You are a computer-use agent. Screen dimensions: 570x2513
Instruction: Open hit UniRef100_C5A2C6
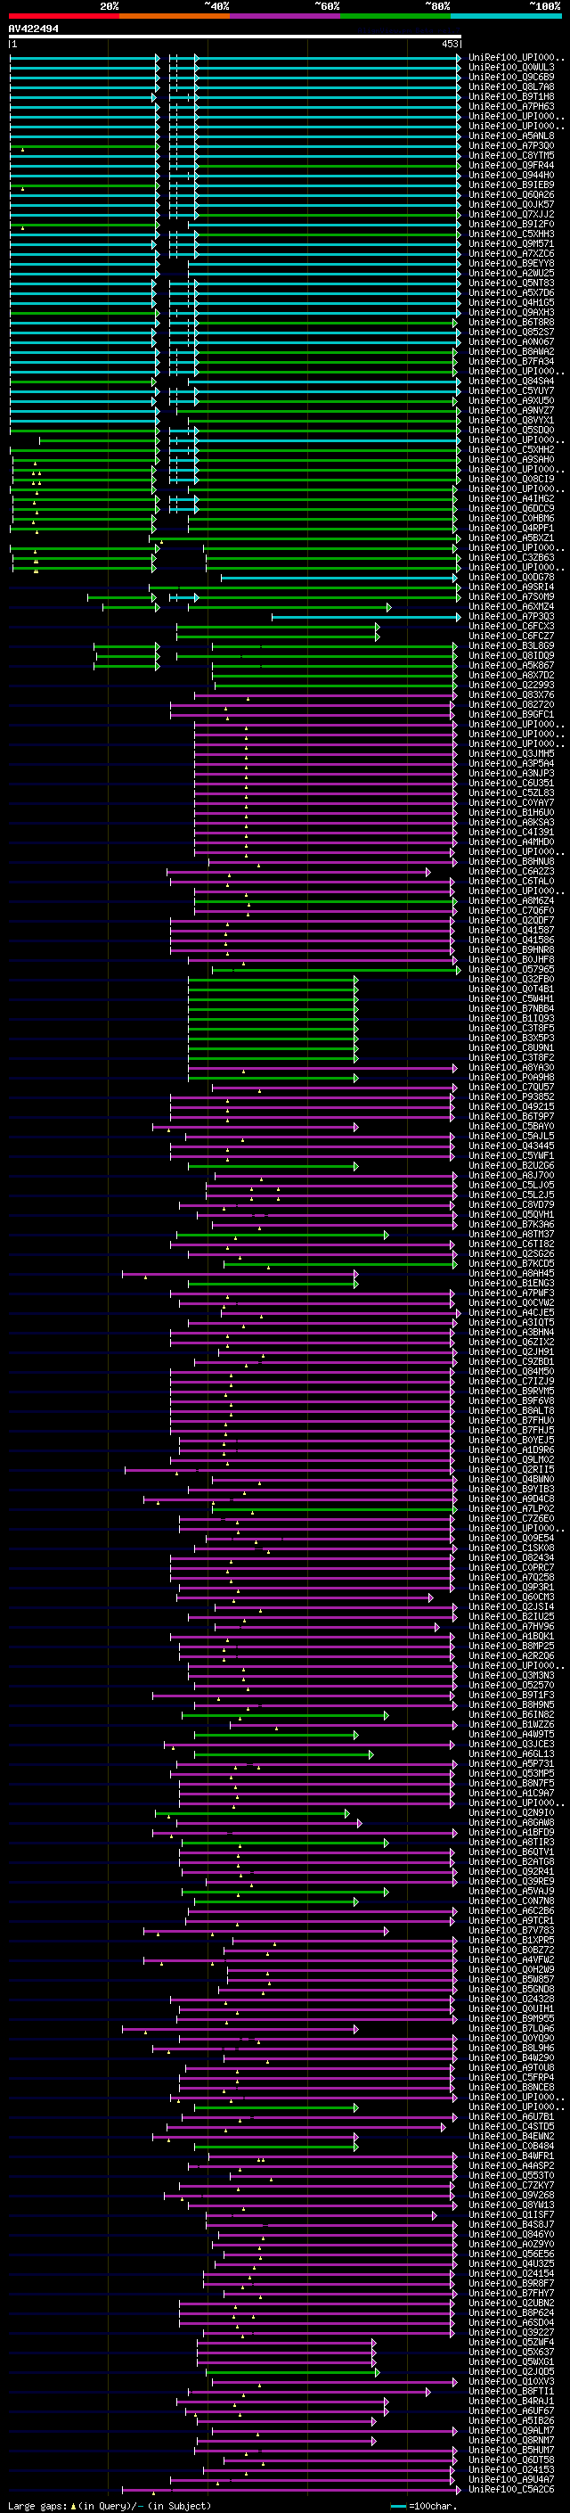pos(511,2489)
